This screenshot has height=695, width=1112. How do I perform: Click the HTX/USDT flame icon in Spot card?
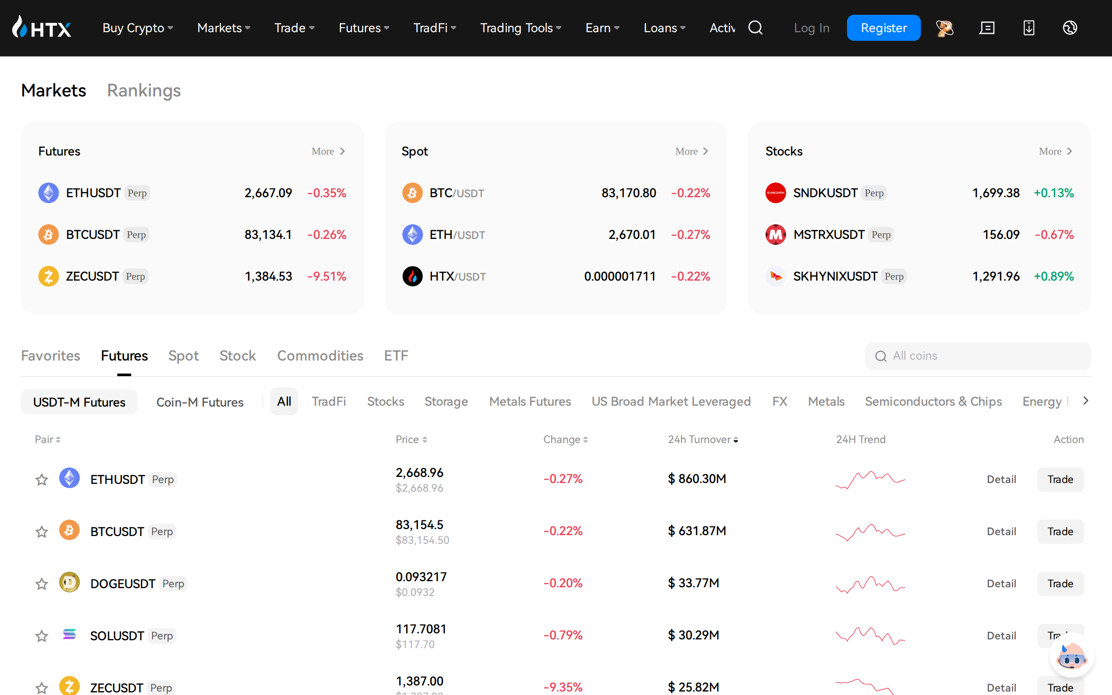[412, 276]
